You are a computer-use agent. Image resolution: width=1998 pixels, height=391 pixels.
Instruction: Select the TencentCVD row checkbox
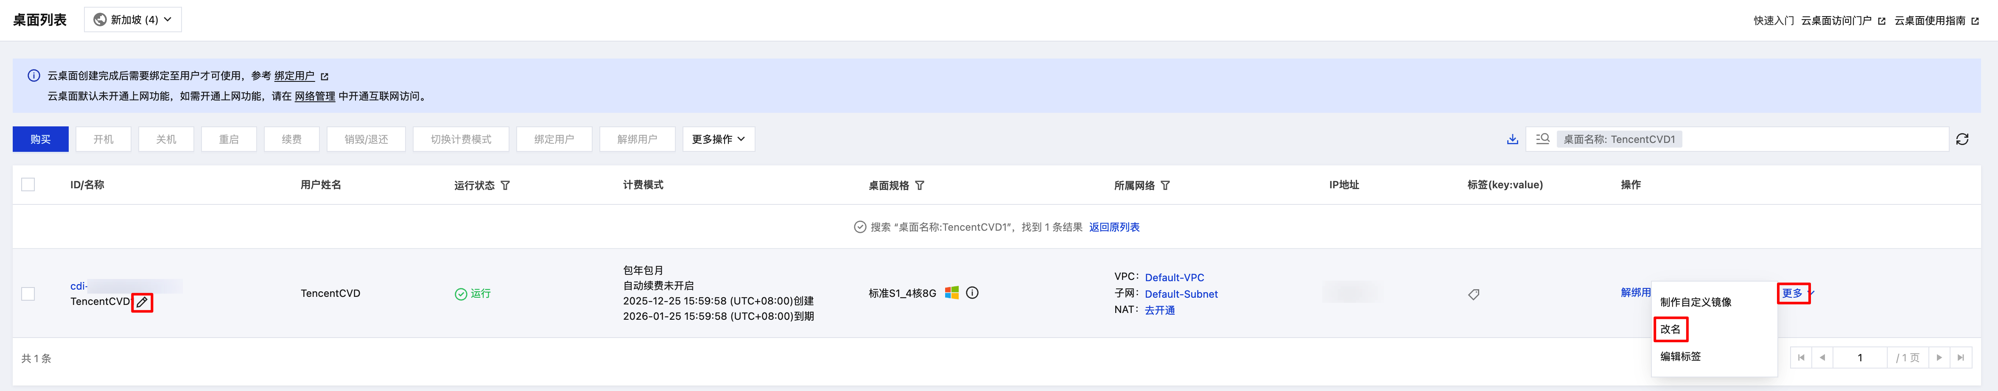pos(28,294)
